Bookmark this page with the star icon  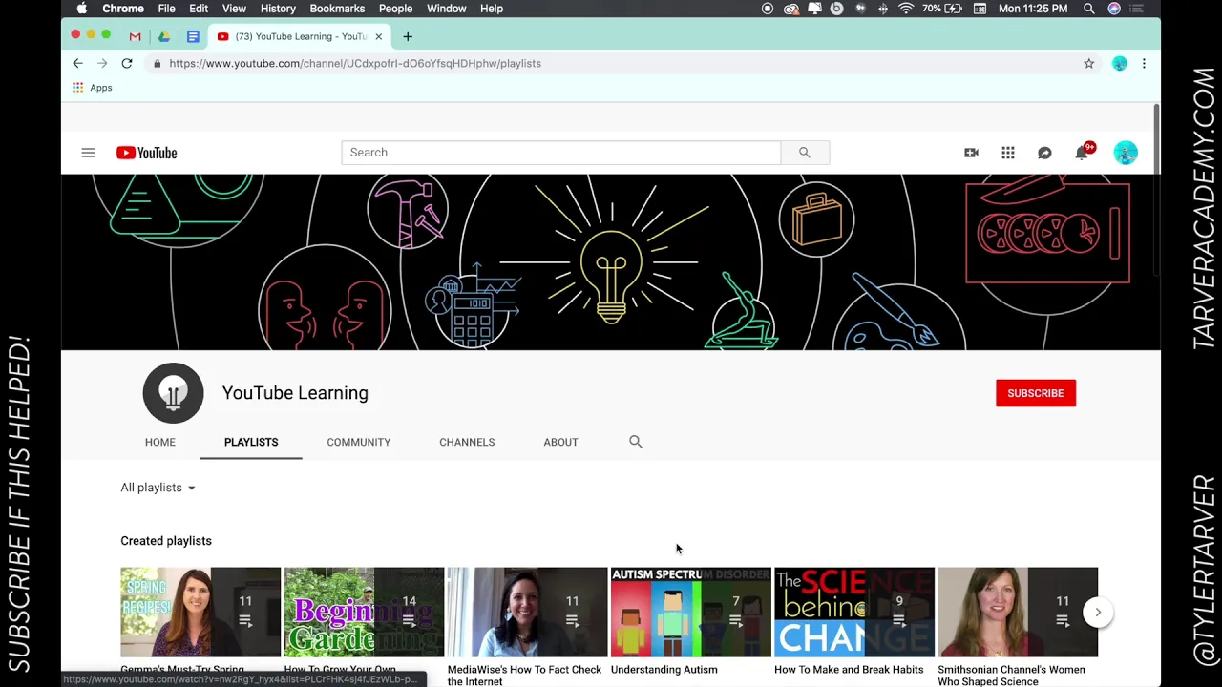pyautogui.click(x=1088, y=63)
